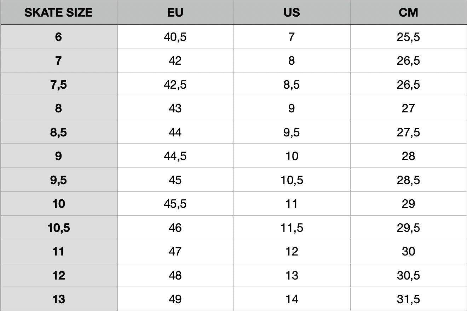Image resolution: width=467 pixels, height=311 pixels.
Task: Click the CM value 29,5
Action: click(x=408, y=228)
